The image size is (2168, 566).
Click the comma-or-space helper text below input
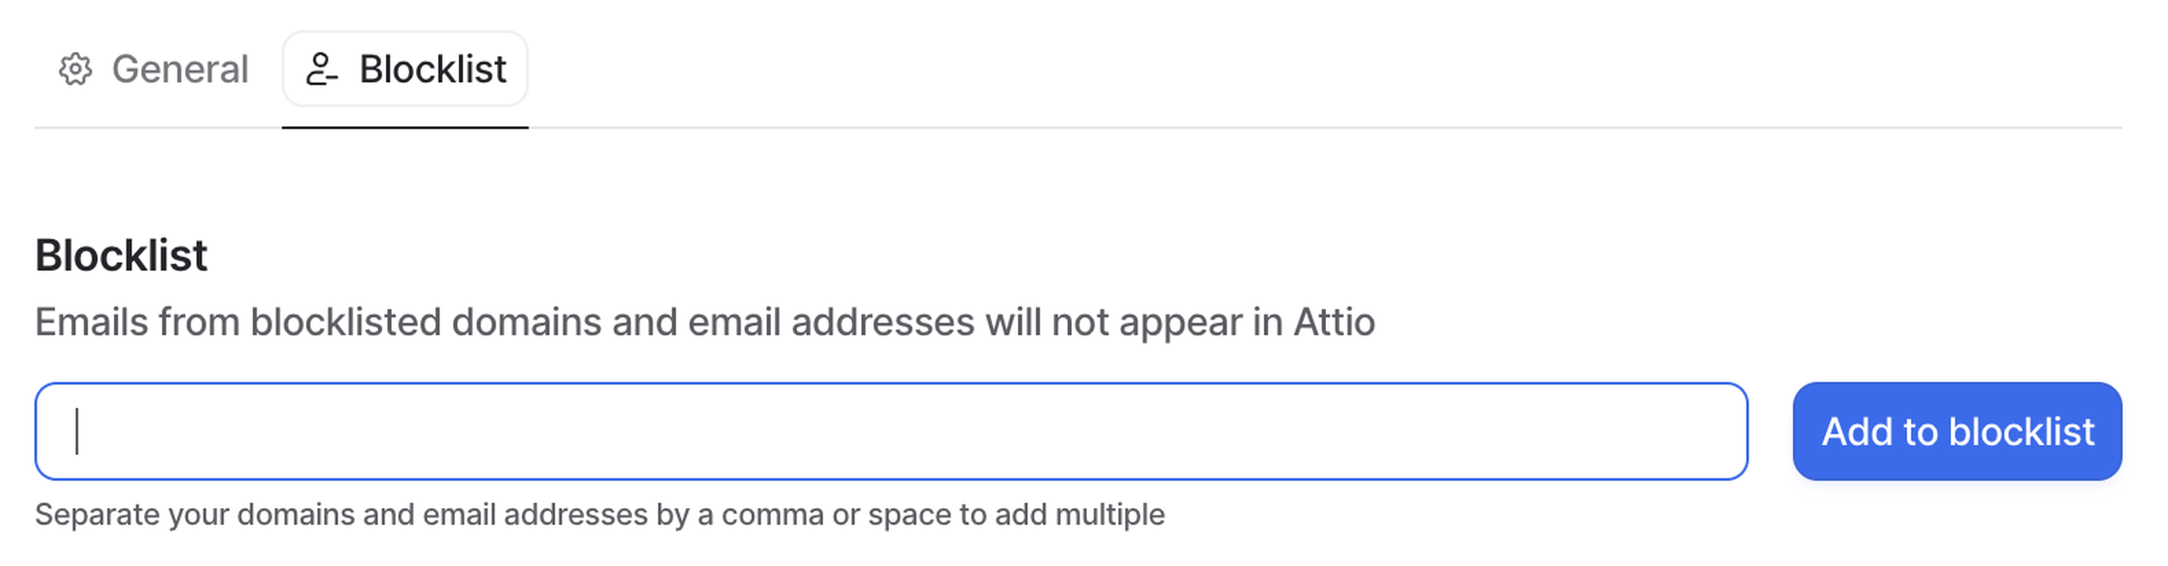[599, 514]
